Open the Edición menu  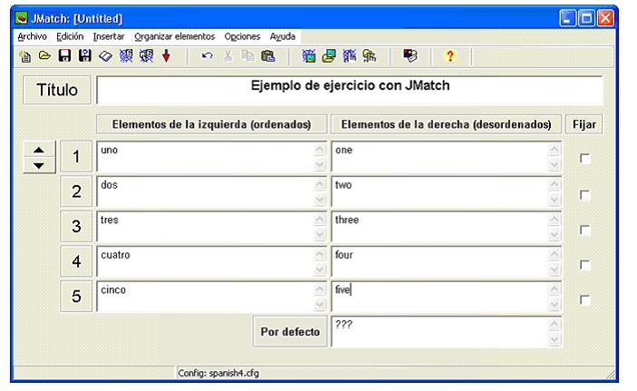(x=70, y=36)
